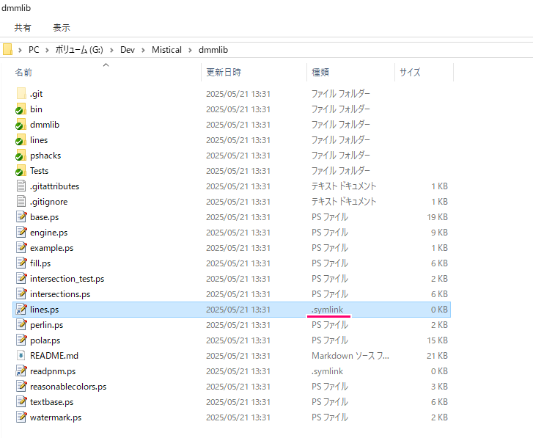Screen dimensions: 533x438
Task: Click the folder icon in address bar
Action: [7, 50]
